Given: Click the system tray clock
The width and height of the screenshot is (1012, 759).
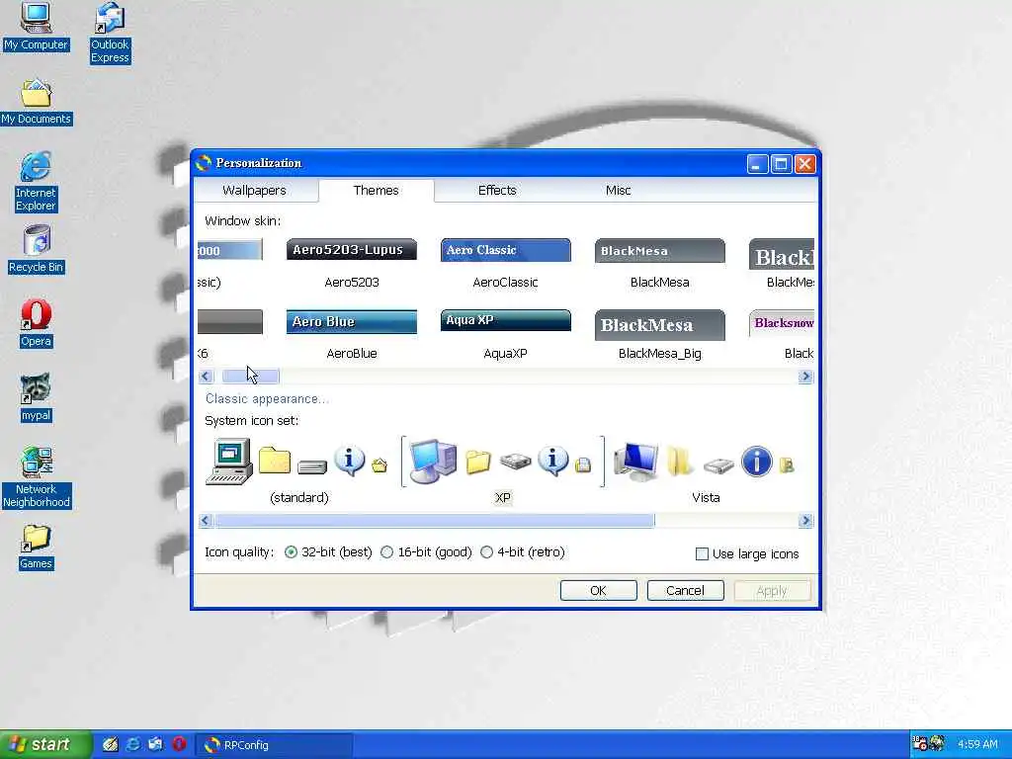Looking at the screenshot, I should 977,745.
